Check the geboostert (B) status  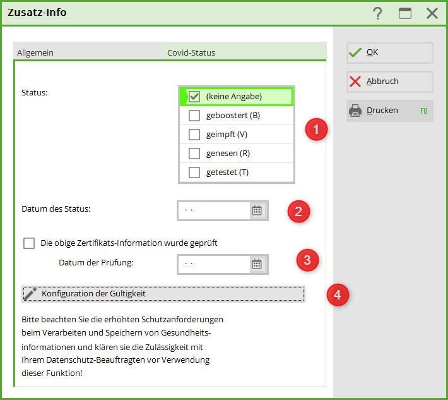pos(194,116)
